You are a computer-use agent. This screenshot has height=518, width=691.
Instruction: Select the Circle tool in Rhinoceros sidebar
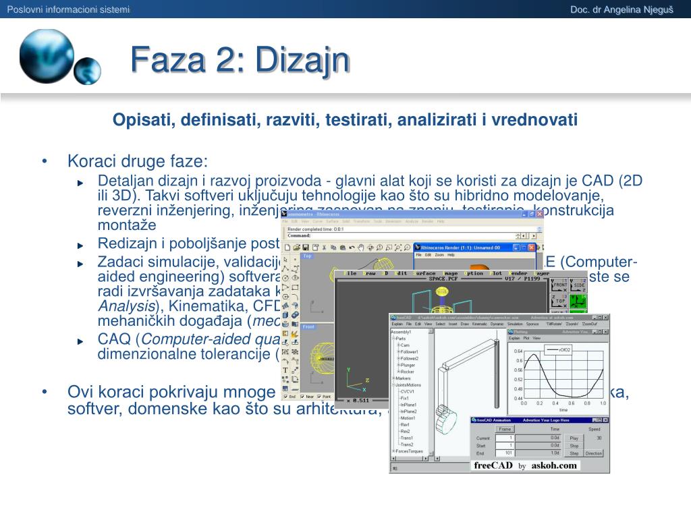click(285, 278)
